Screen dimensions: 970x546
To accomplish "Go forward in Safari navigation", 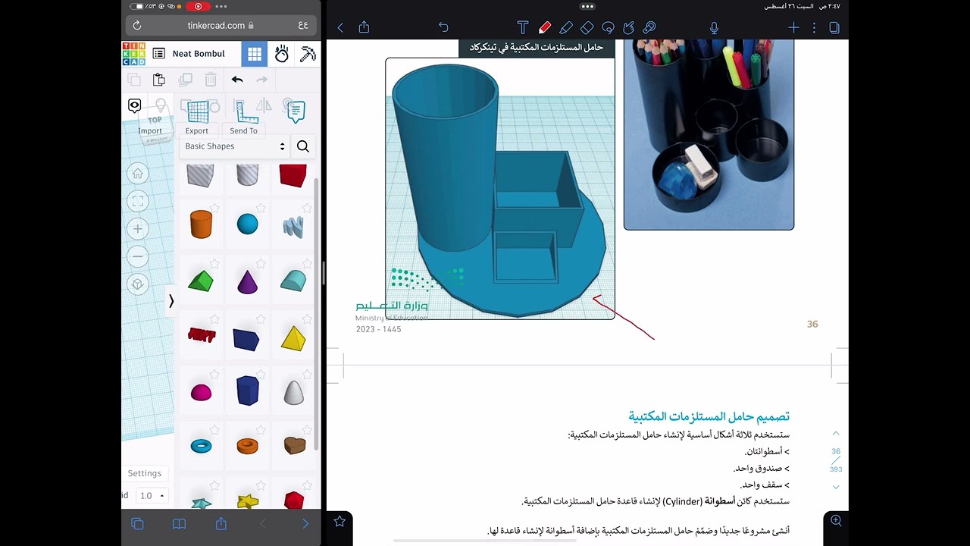I will (x=305, y=524).
